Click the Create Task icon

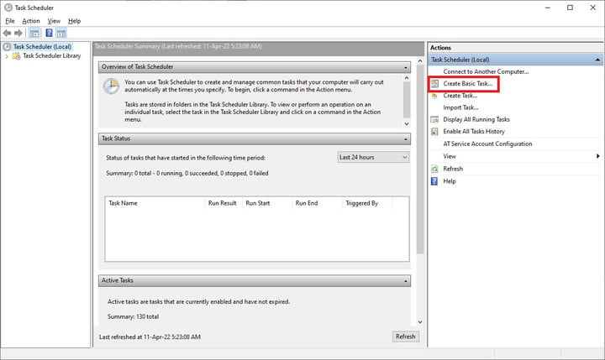click(435, 96)
